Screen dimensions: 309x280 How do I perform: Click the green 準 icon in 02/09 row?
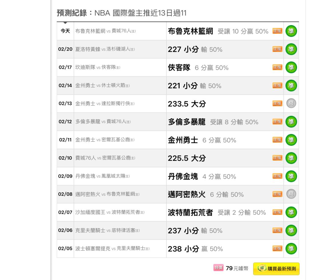click(x=291, y=176)
